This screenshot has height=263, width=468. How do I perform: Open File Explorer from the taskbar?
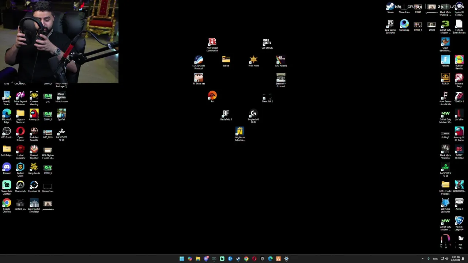coord(198,259)
